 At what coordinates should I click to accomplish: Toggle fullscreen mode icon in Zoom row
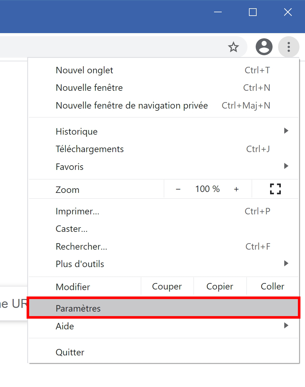pos(275,189)
